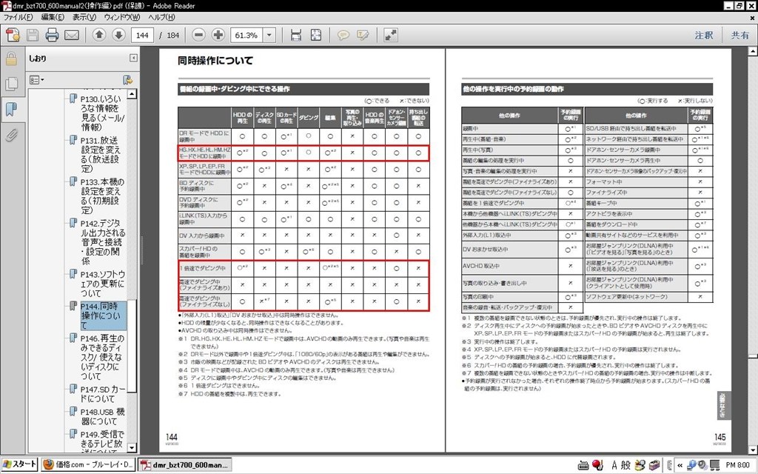Open the ヘルプ(H) menu
This screenshot has height=474, width=758.
[161, 17]
